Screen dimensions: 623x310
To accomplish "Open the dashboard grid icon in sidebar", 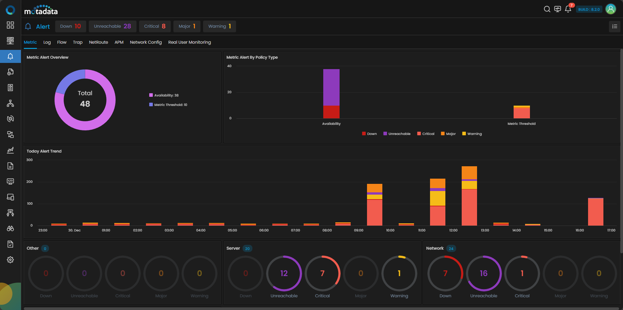I will pos(10,25).
